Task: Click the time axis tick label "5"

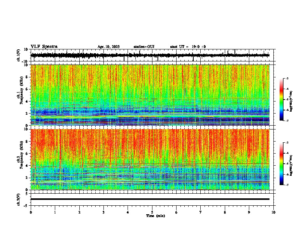Action: pos(152,212)
